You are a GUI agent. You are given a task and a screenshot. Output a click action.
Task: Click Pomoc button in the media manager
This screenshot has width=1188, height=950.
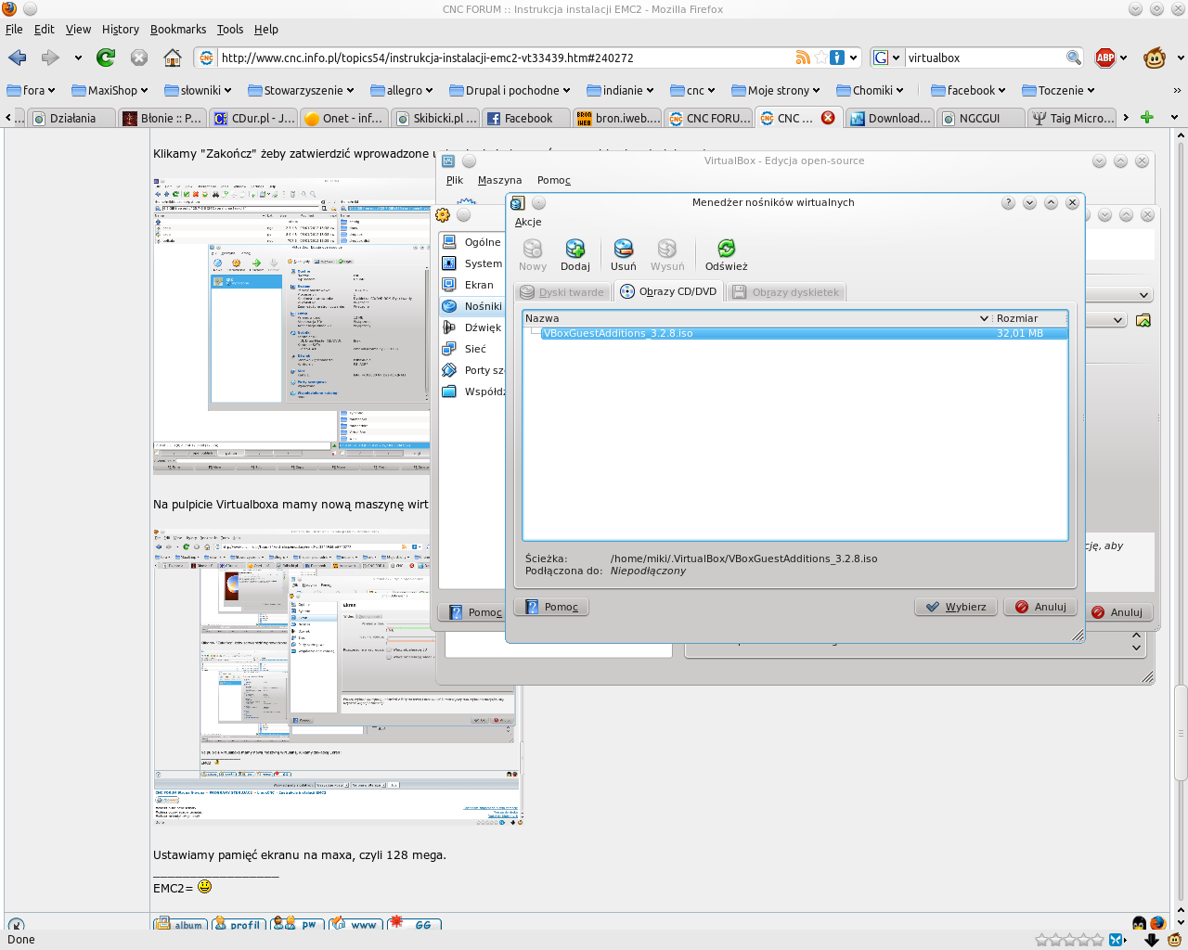pyautogui.click(x=551, y=607)
